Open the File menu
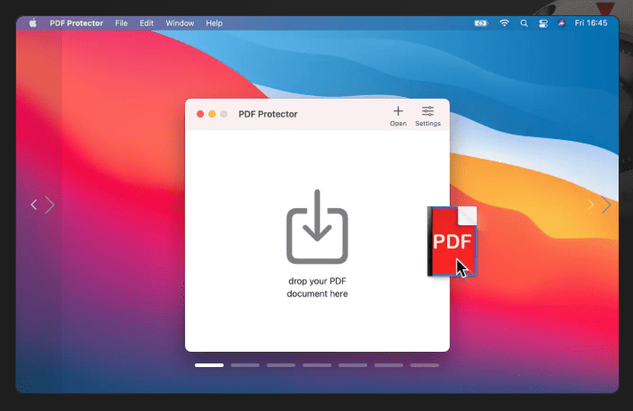Image resolution: width=633 pixels, height=411 pixels. (x=121, y=23)
